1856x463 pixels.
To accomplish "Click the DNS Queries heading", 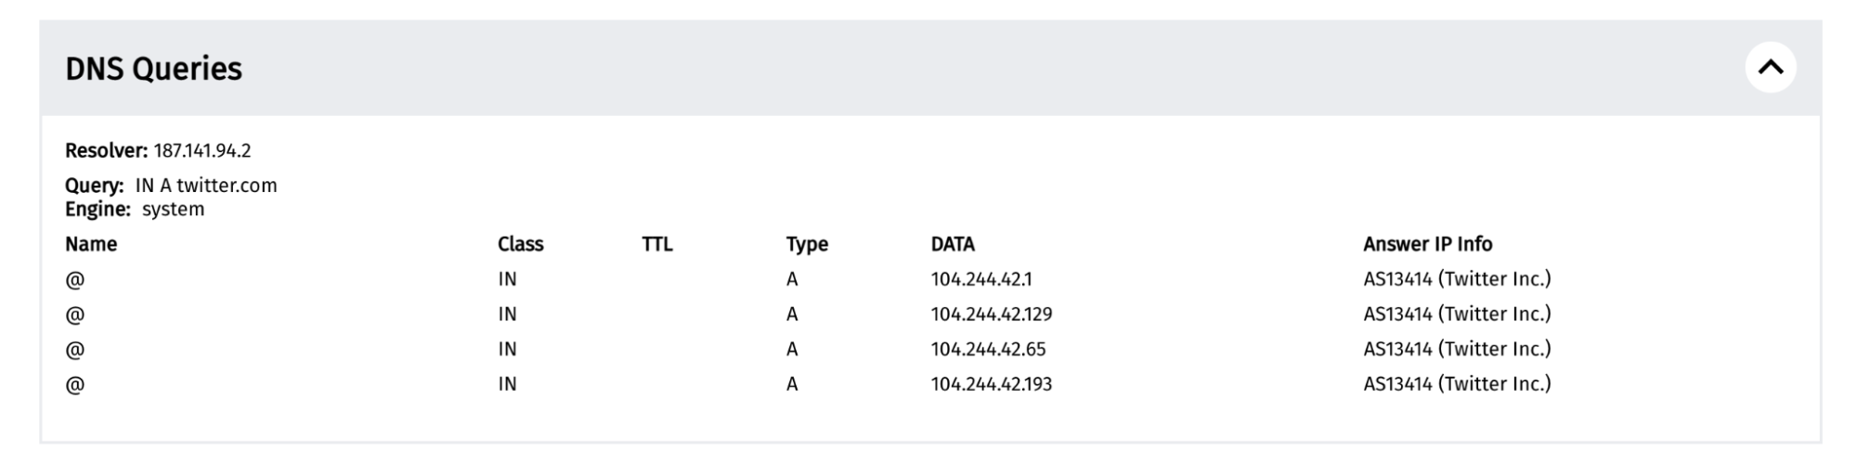I will [153, 69].
